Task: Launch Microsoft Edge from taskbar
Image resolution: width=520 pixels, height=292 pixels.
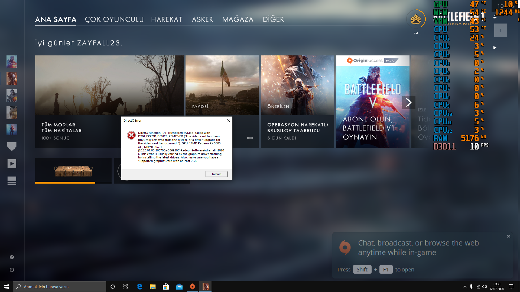Action: pyautogui.click(x=139, y=287)
